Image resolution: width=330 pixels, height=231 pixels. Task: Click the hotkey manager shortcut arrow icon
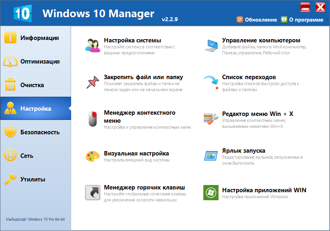point(93,193)
